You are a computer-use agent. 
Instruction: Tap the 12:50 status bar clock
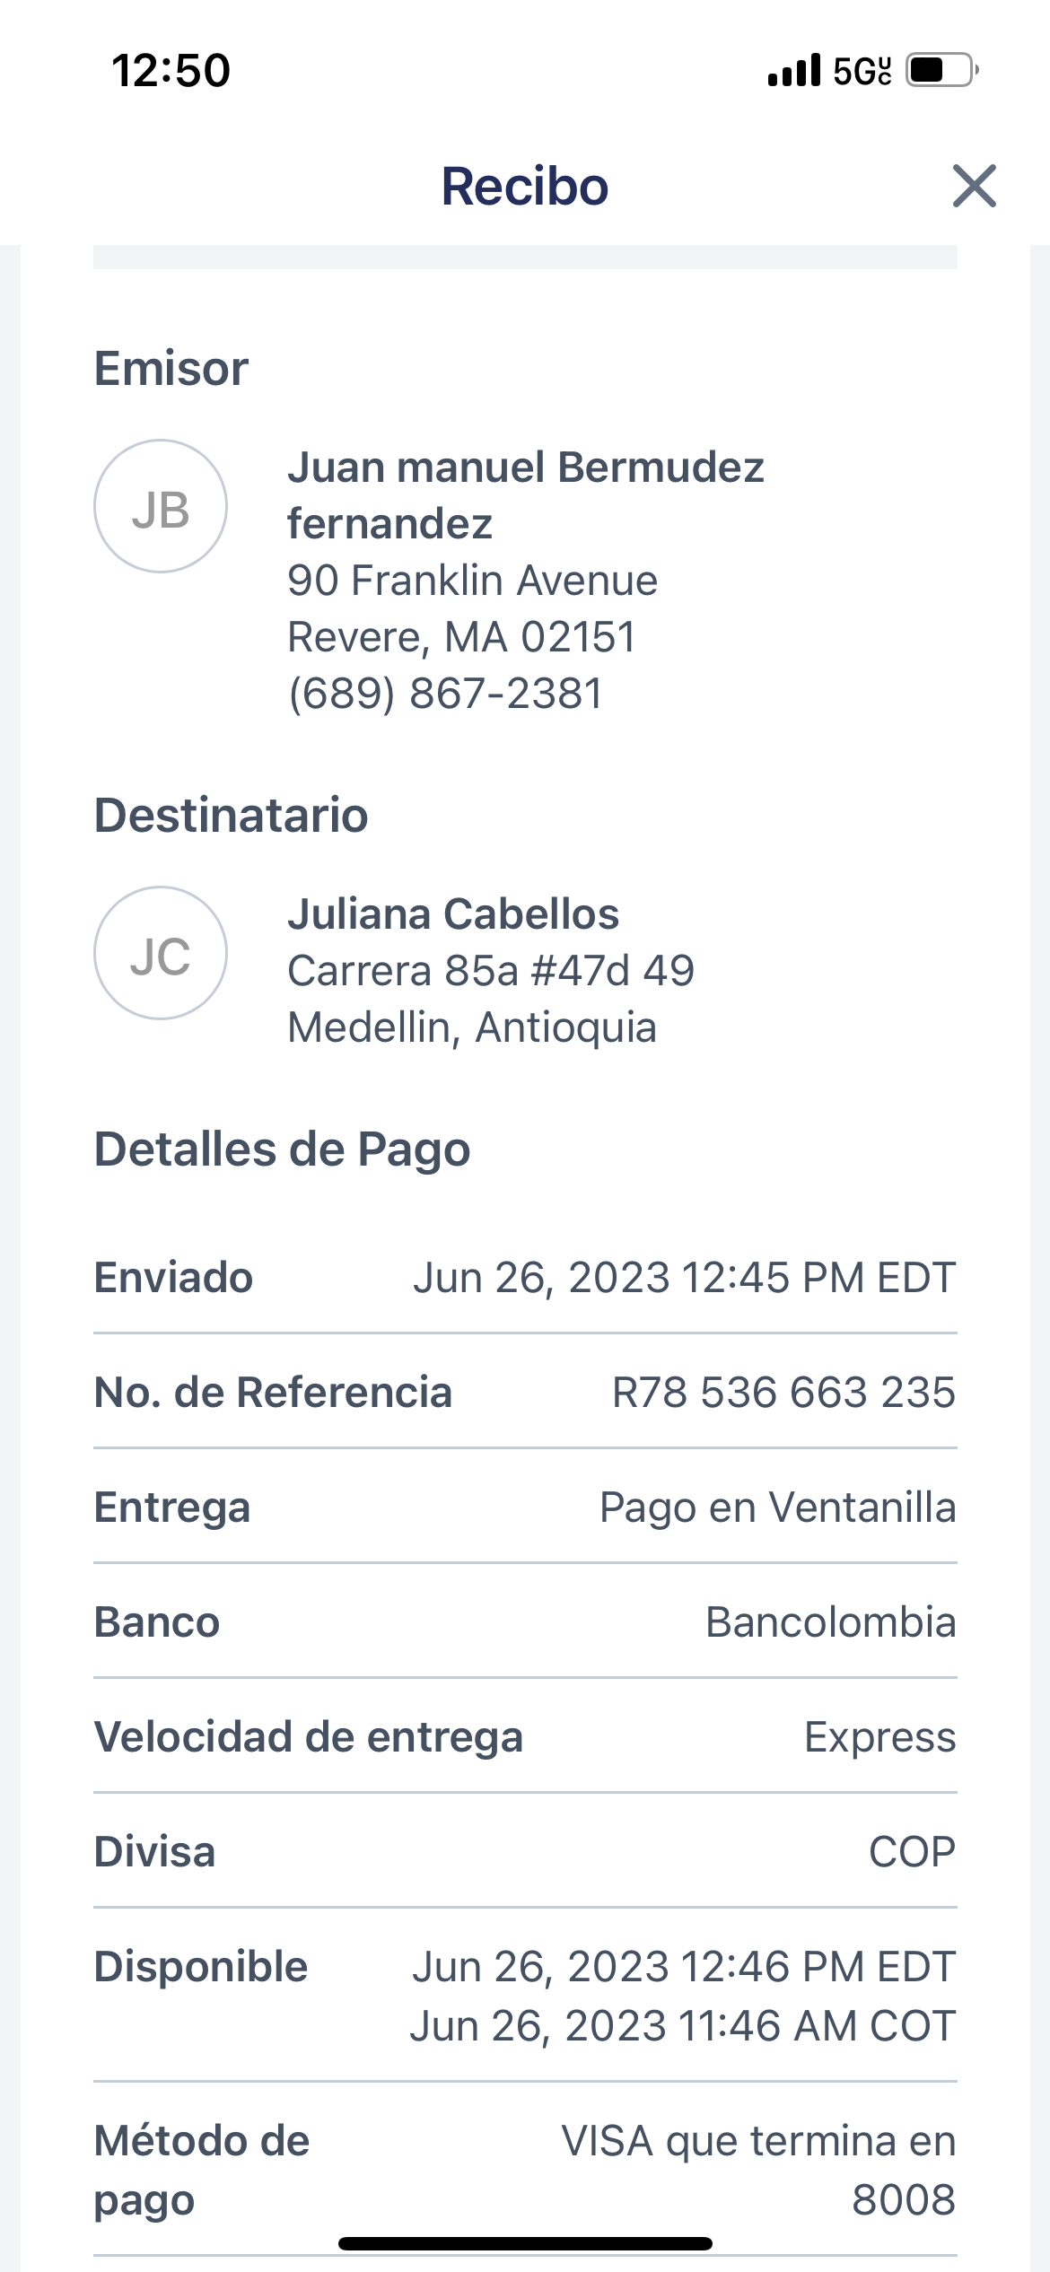click(x=171, y=71)
